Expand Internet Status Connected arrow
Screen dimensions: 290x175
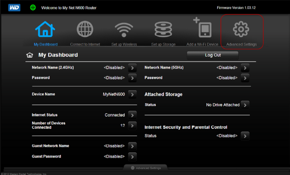click(x=132, y=115)
